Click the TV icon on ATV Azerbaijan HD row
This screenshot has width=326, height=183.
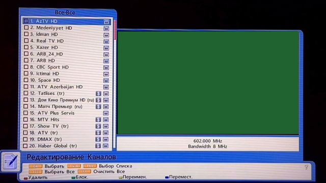pos(106,87)
